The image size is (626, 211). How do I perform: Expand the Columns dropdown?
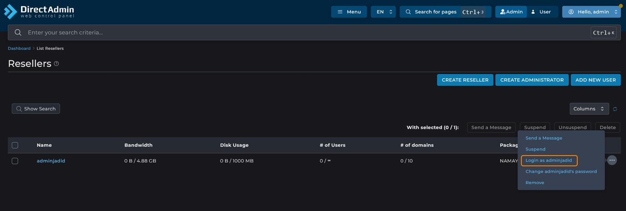pos(589,109)
